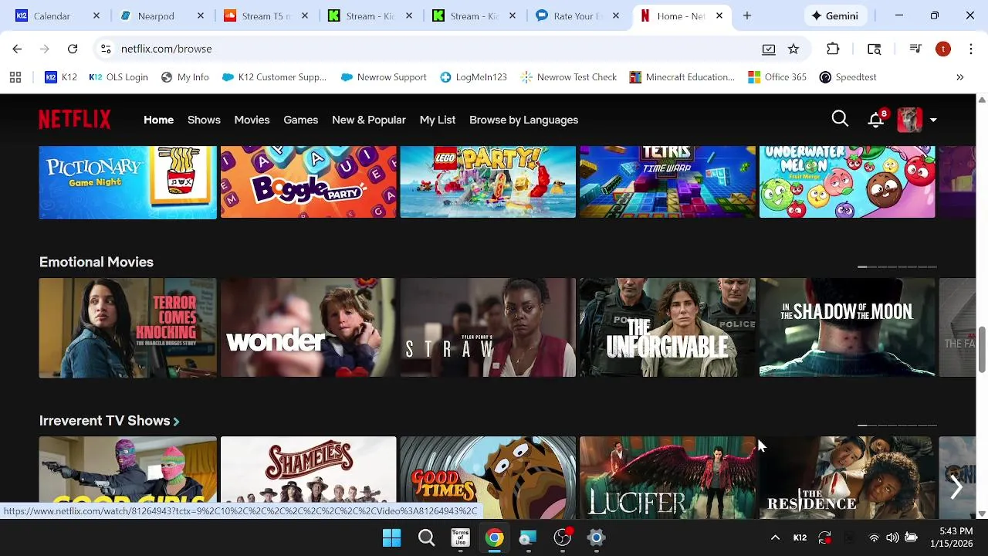Viewport: 988px width, 556px height.
Task: Open Boggle Party game tile
Action: coord(308,181)
